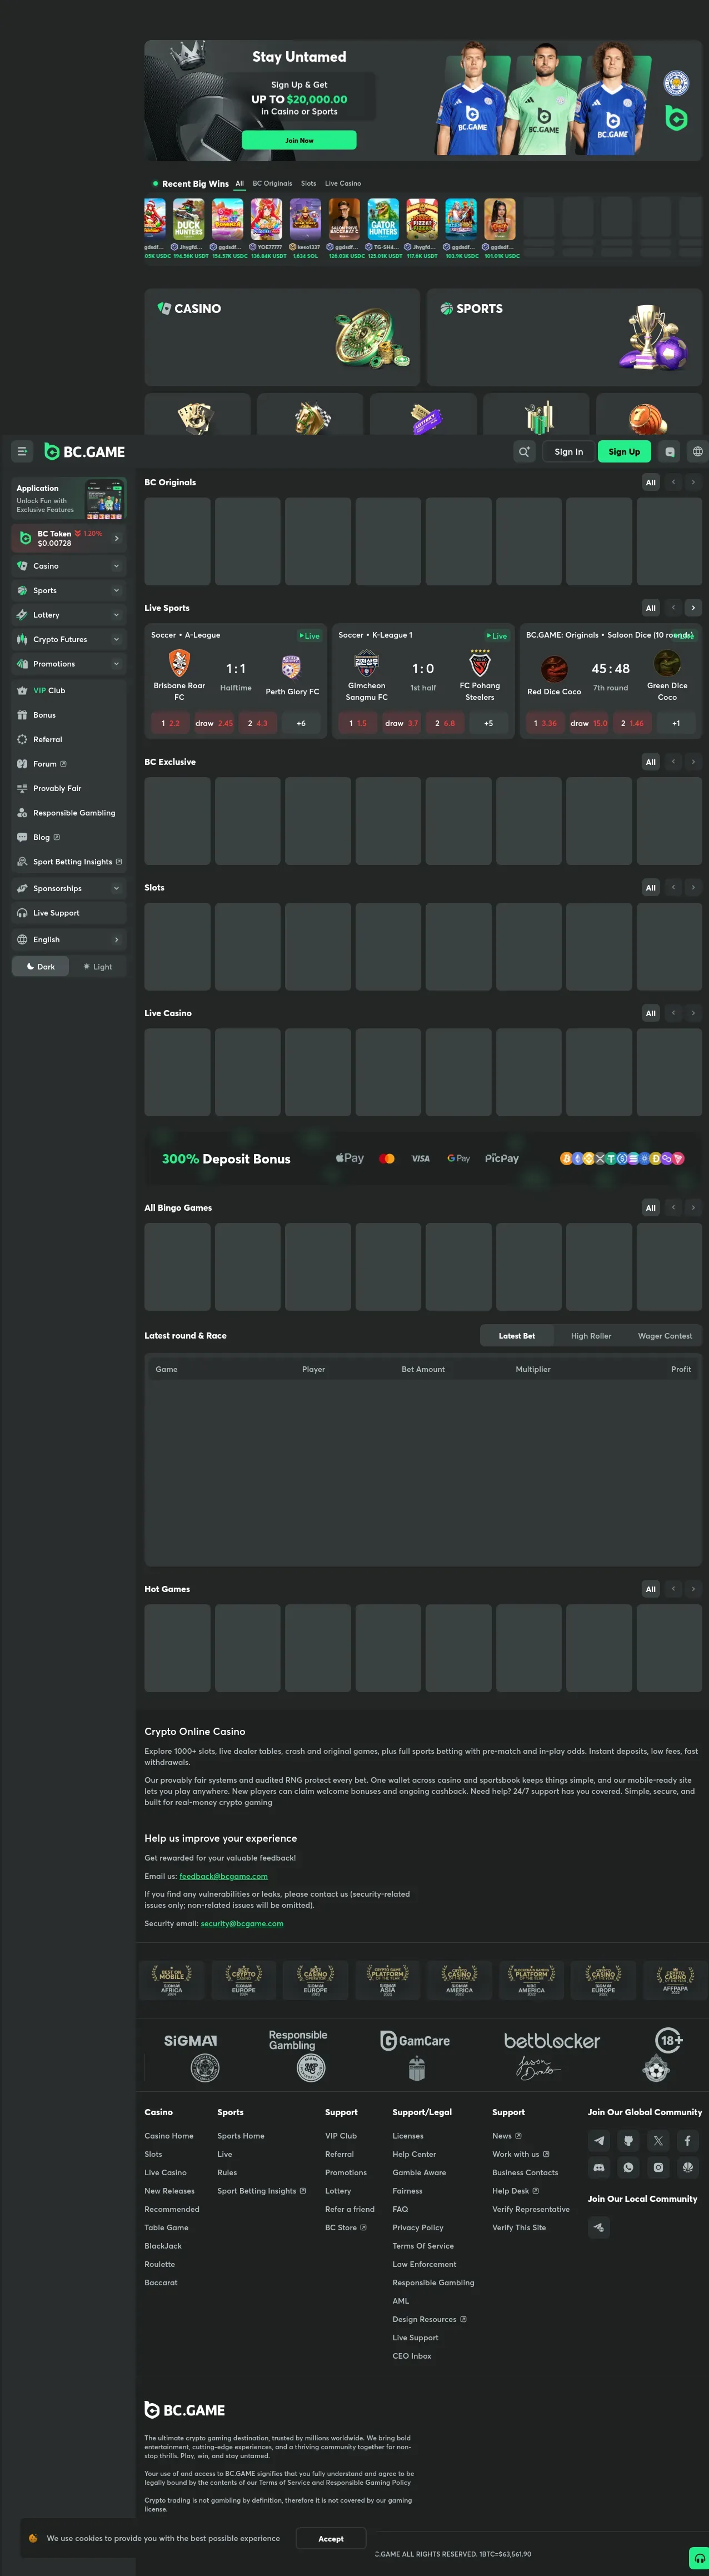
Task: Open Referral in the sidebar
Action: coord(69,739)
